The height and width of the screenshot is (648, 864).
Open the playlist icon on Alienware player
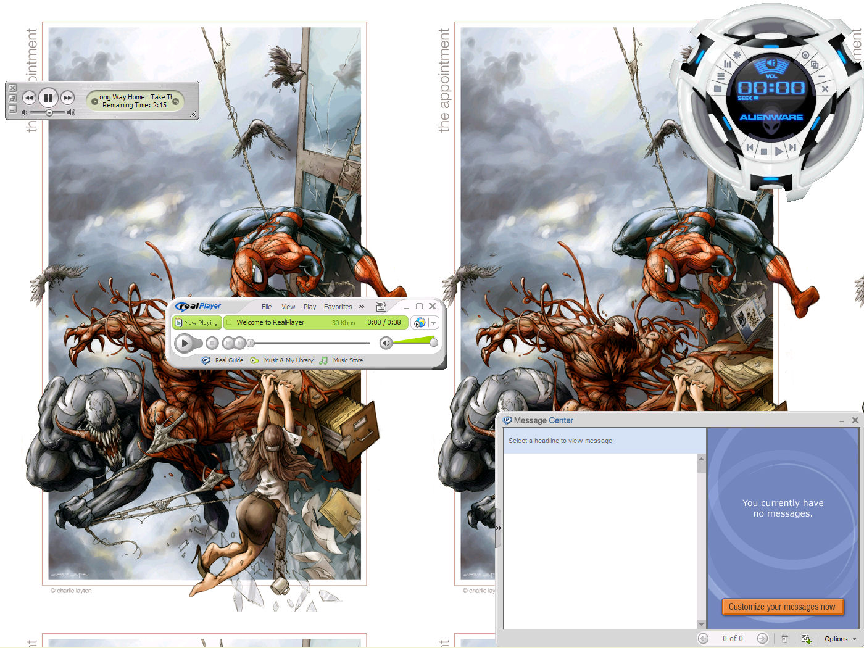point(721,77)
